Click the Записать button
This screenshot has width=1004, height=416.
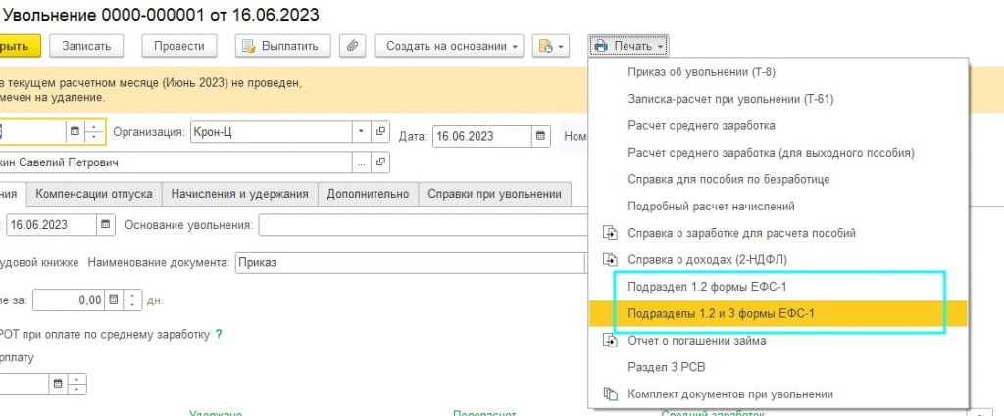coord(92,46)
